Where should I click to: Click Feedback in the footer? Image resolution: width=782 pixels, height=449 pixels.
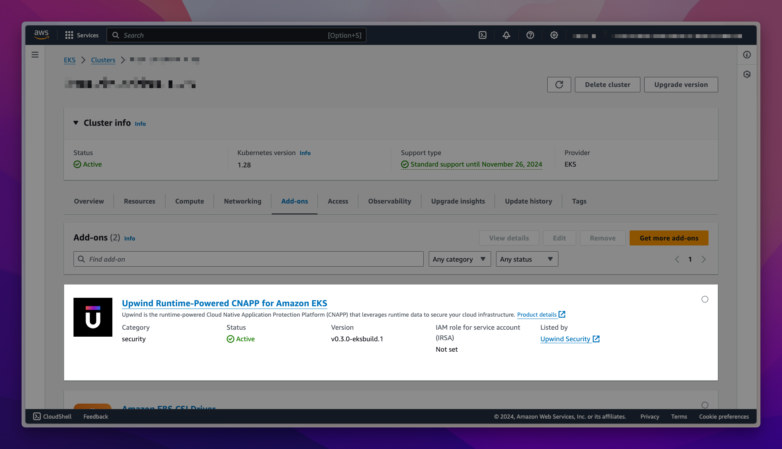pyautogui.click(x=96, y=416)
